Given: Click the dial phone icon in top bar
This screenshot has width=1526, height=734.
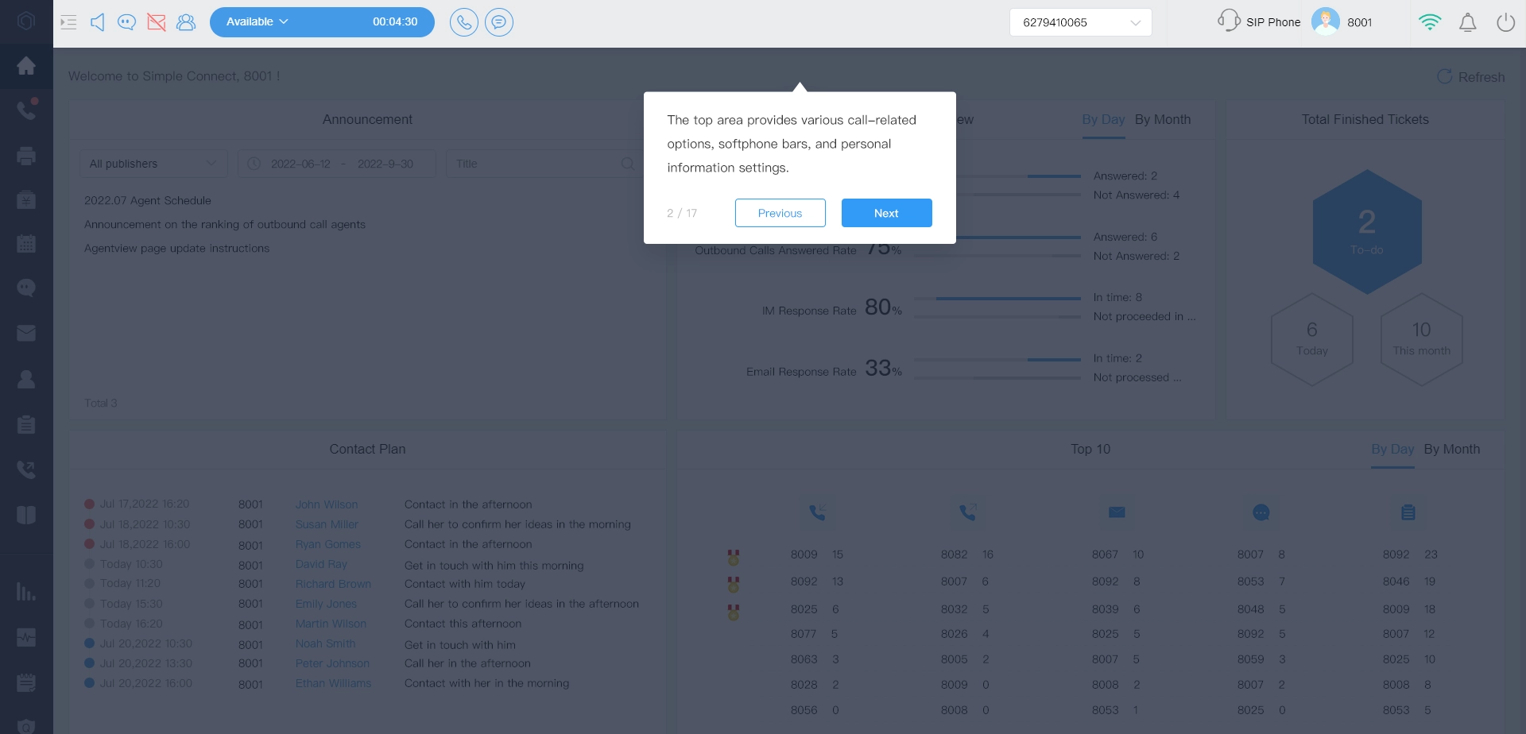Looking at the screenshot, I should pos(463,22).
